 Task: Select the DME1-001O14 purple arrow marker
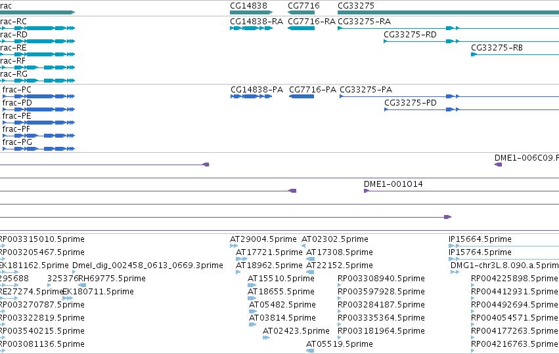(x=367, y=191)
